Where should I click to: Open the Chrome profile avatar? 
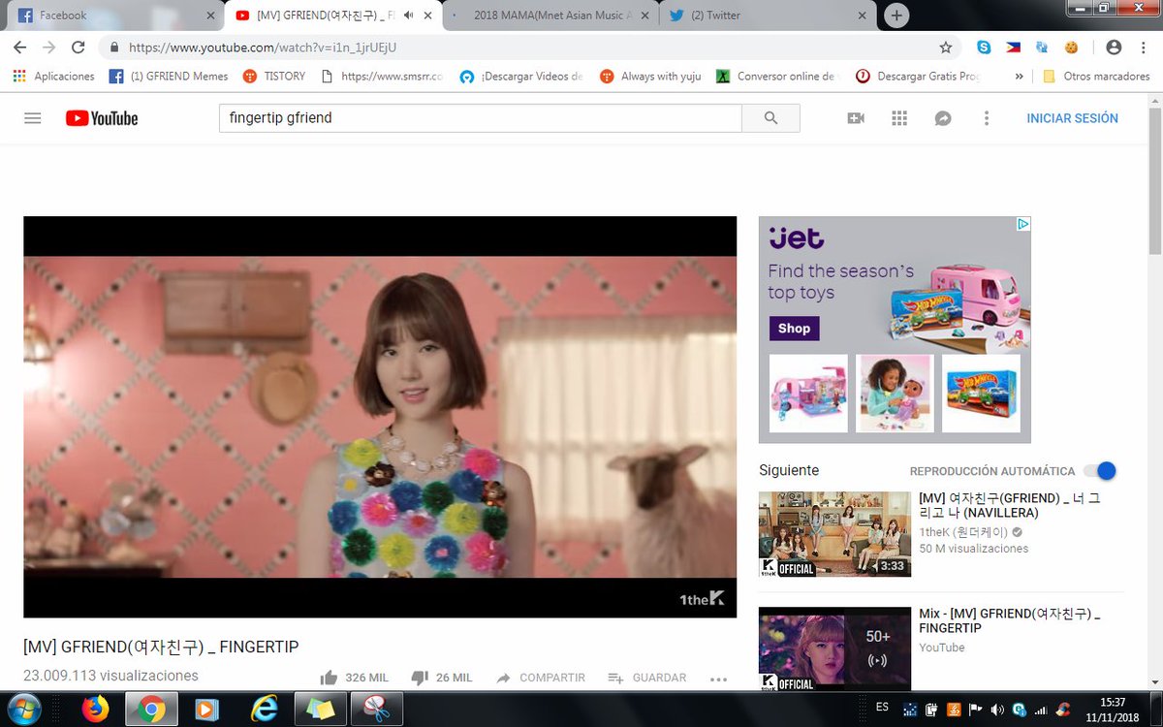tap(1114, 47)
